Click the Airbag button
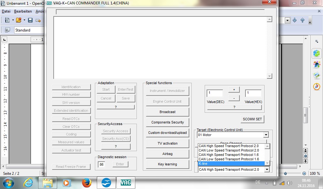The width and height of the screenshot is (323, 189). (x=167, y=154)
